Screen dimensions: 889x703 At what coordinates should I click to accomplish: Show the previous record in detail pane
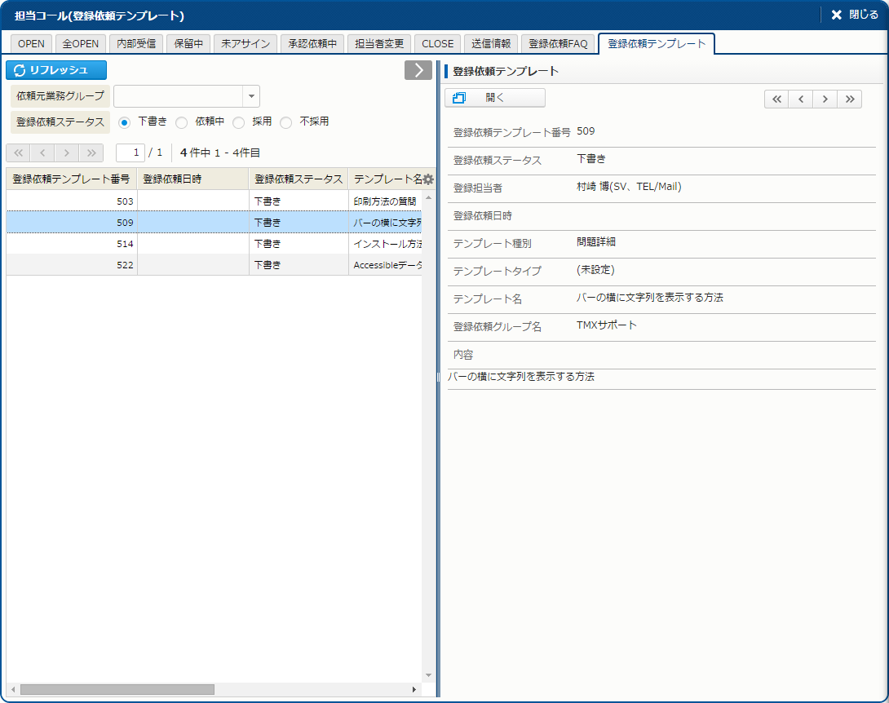(801, 99)
